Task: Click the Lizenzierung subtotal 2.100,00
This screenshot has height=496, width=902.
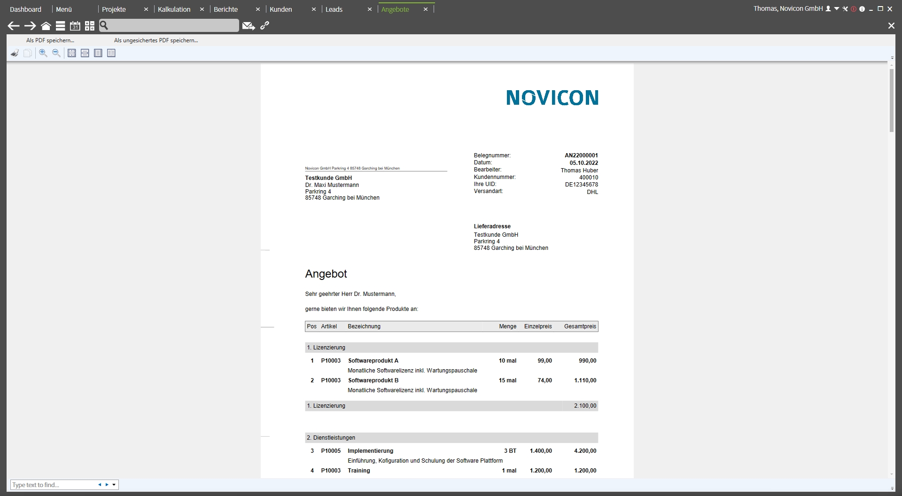Action: click(585, 406)
